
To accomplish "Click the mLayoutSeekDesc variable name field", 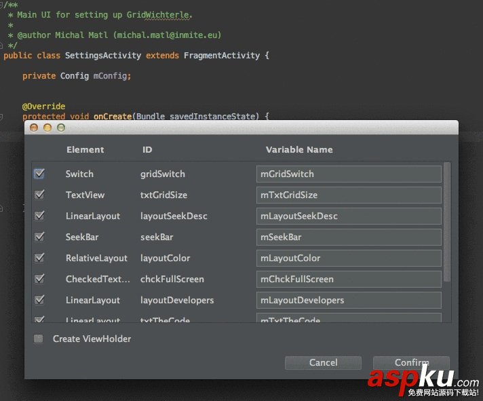I will [349, 216].
